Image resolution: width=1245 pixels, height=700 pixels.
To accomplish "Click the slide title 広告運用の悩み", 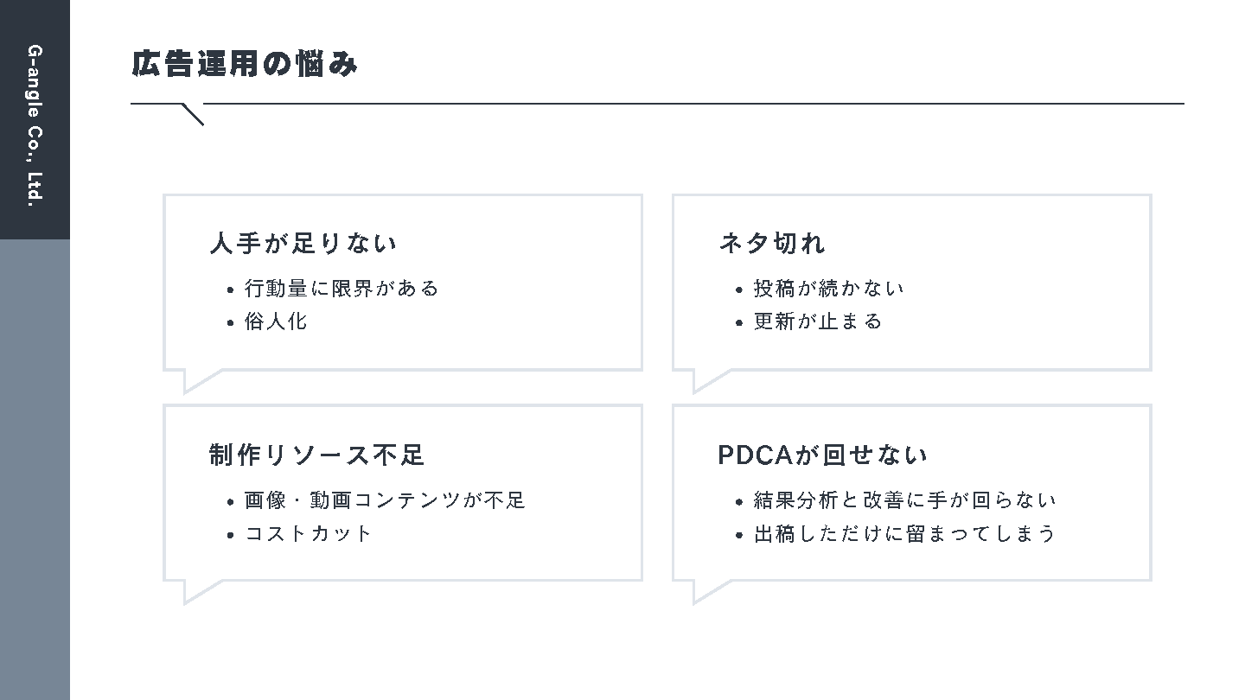I will click(245, 64).
